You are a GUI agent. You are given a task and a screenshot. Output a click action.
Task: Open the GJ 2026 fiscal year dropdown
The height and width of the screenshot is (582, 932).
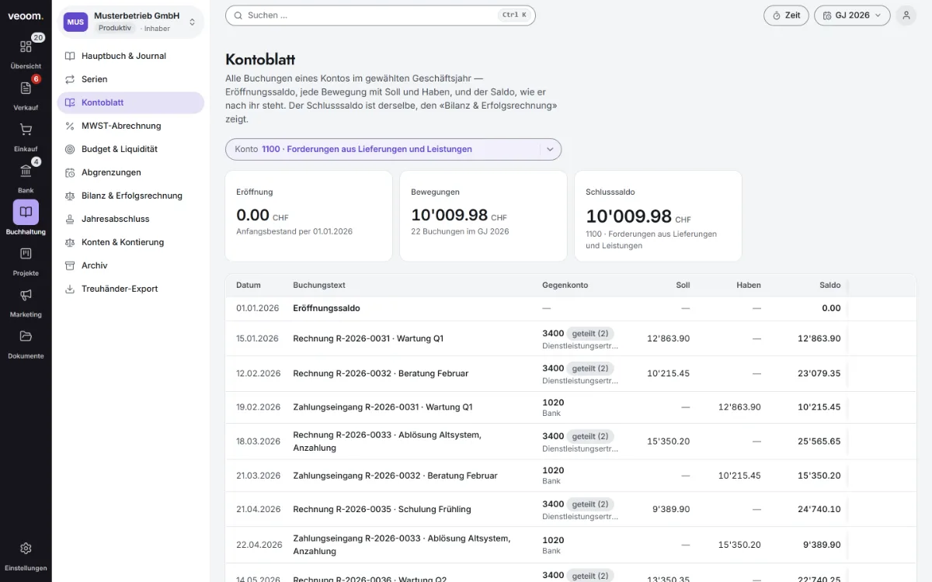[x=852, y=16]
